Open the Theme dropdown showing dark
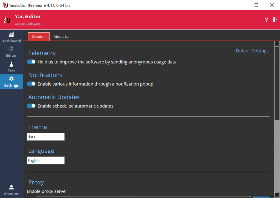 [x=46, y=137]
